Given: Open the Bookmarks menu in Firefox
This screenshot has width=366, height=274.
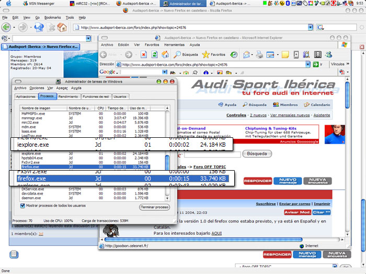Looking at the screenshot, I should pyautogui.click(x=52, y=17).
